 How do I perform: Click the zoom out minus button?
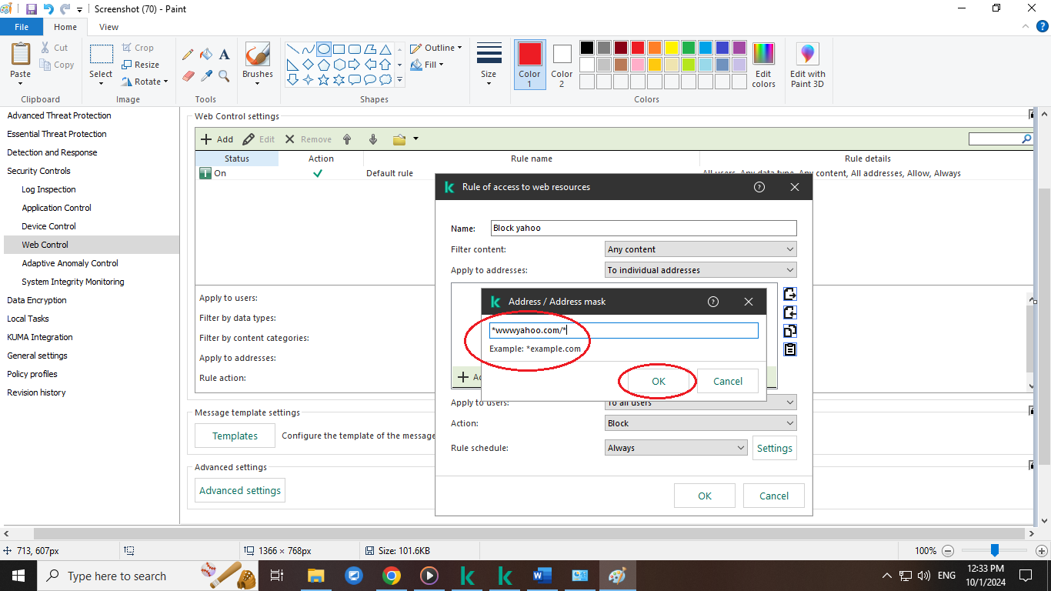(948, 551)
